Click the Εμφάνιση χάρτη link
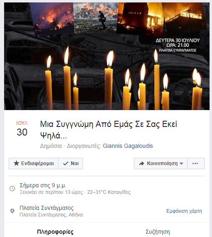Viewport: 212px width, 237px height. coord(184,211)
